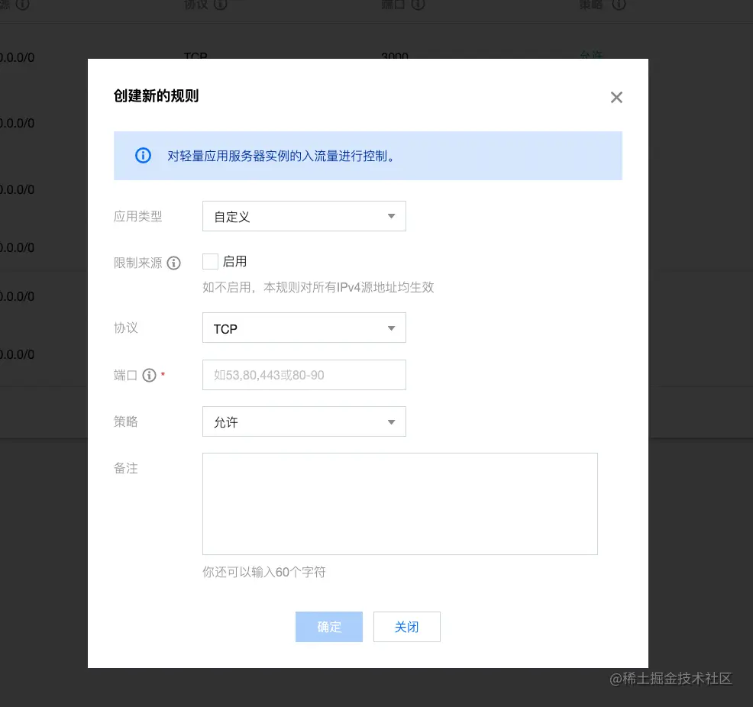Enable the 启用 checkbox for 限制来源
The height and width of the screenshot is (707, 753).
click(x=210, y=261)
